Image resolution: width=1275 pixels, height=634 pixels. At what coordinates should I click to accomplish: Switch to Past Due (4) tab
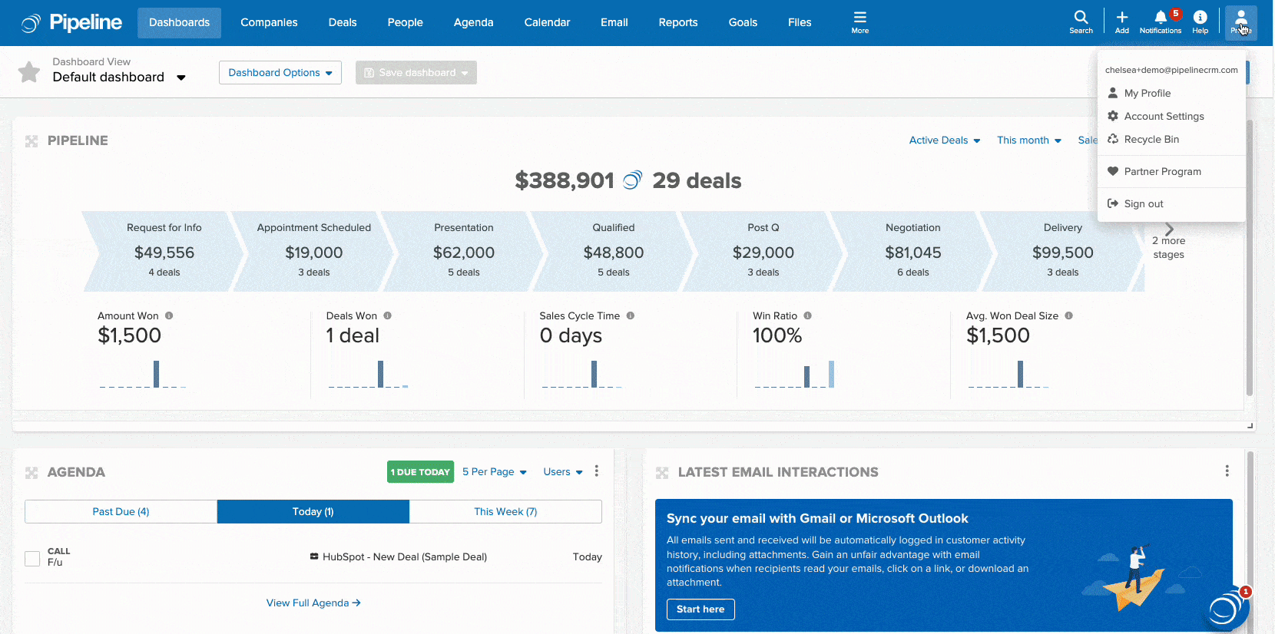coord(121,512)
